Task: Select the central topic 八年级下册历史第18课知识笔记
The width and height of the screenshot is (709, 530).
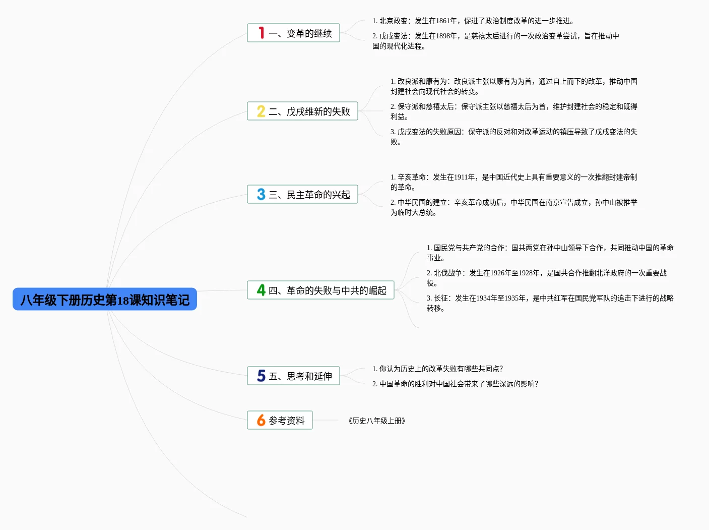Action: pos(105,300)
